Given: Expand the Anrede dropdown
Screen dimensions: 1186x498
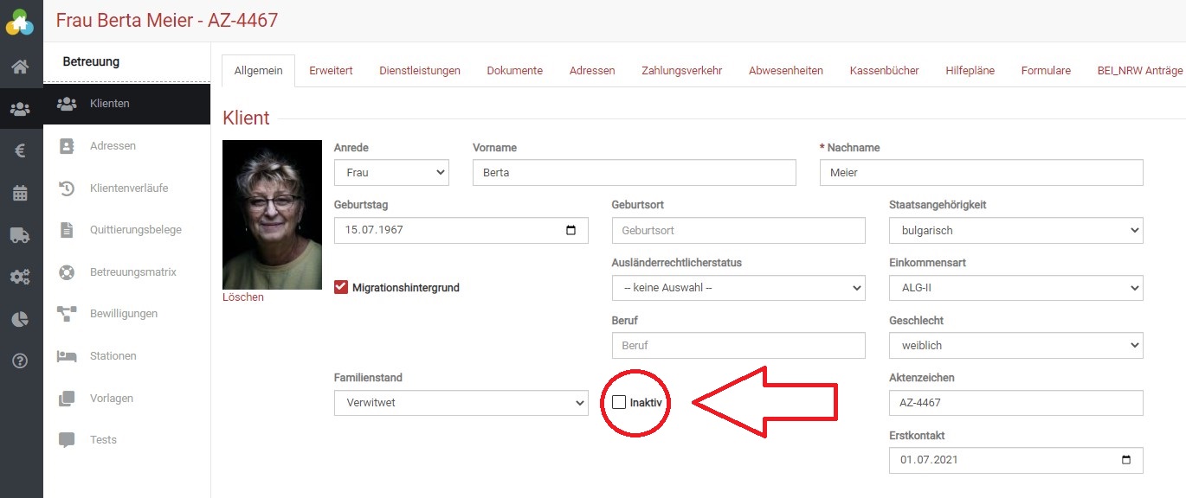Looking at the screenshot, I should (x=391, y=173).
